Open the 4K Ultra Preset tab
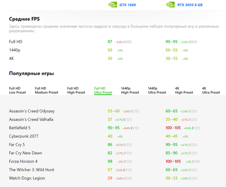226x187 pixels. 211,90
